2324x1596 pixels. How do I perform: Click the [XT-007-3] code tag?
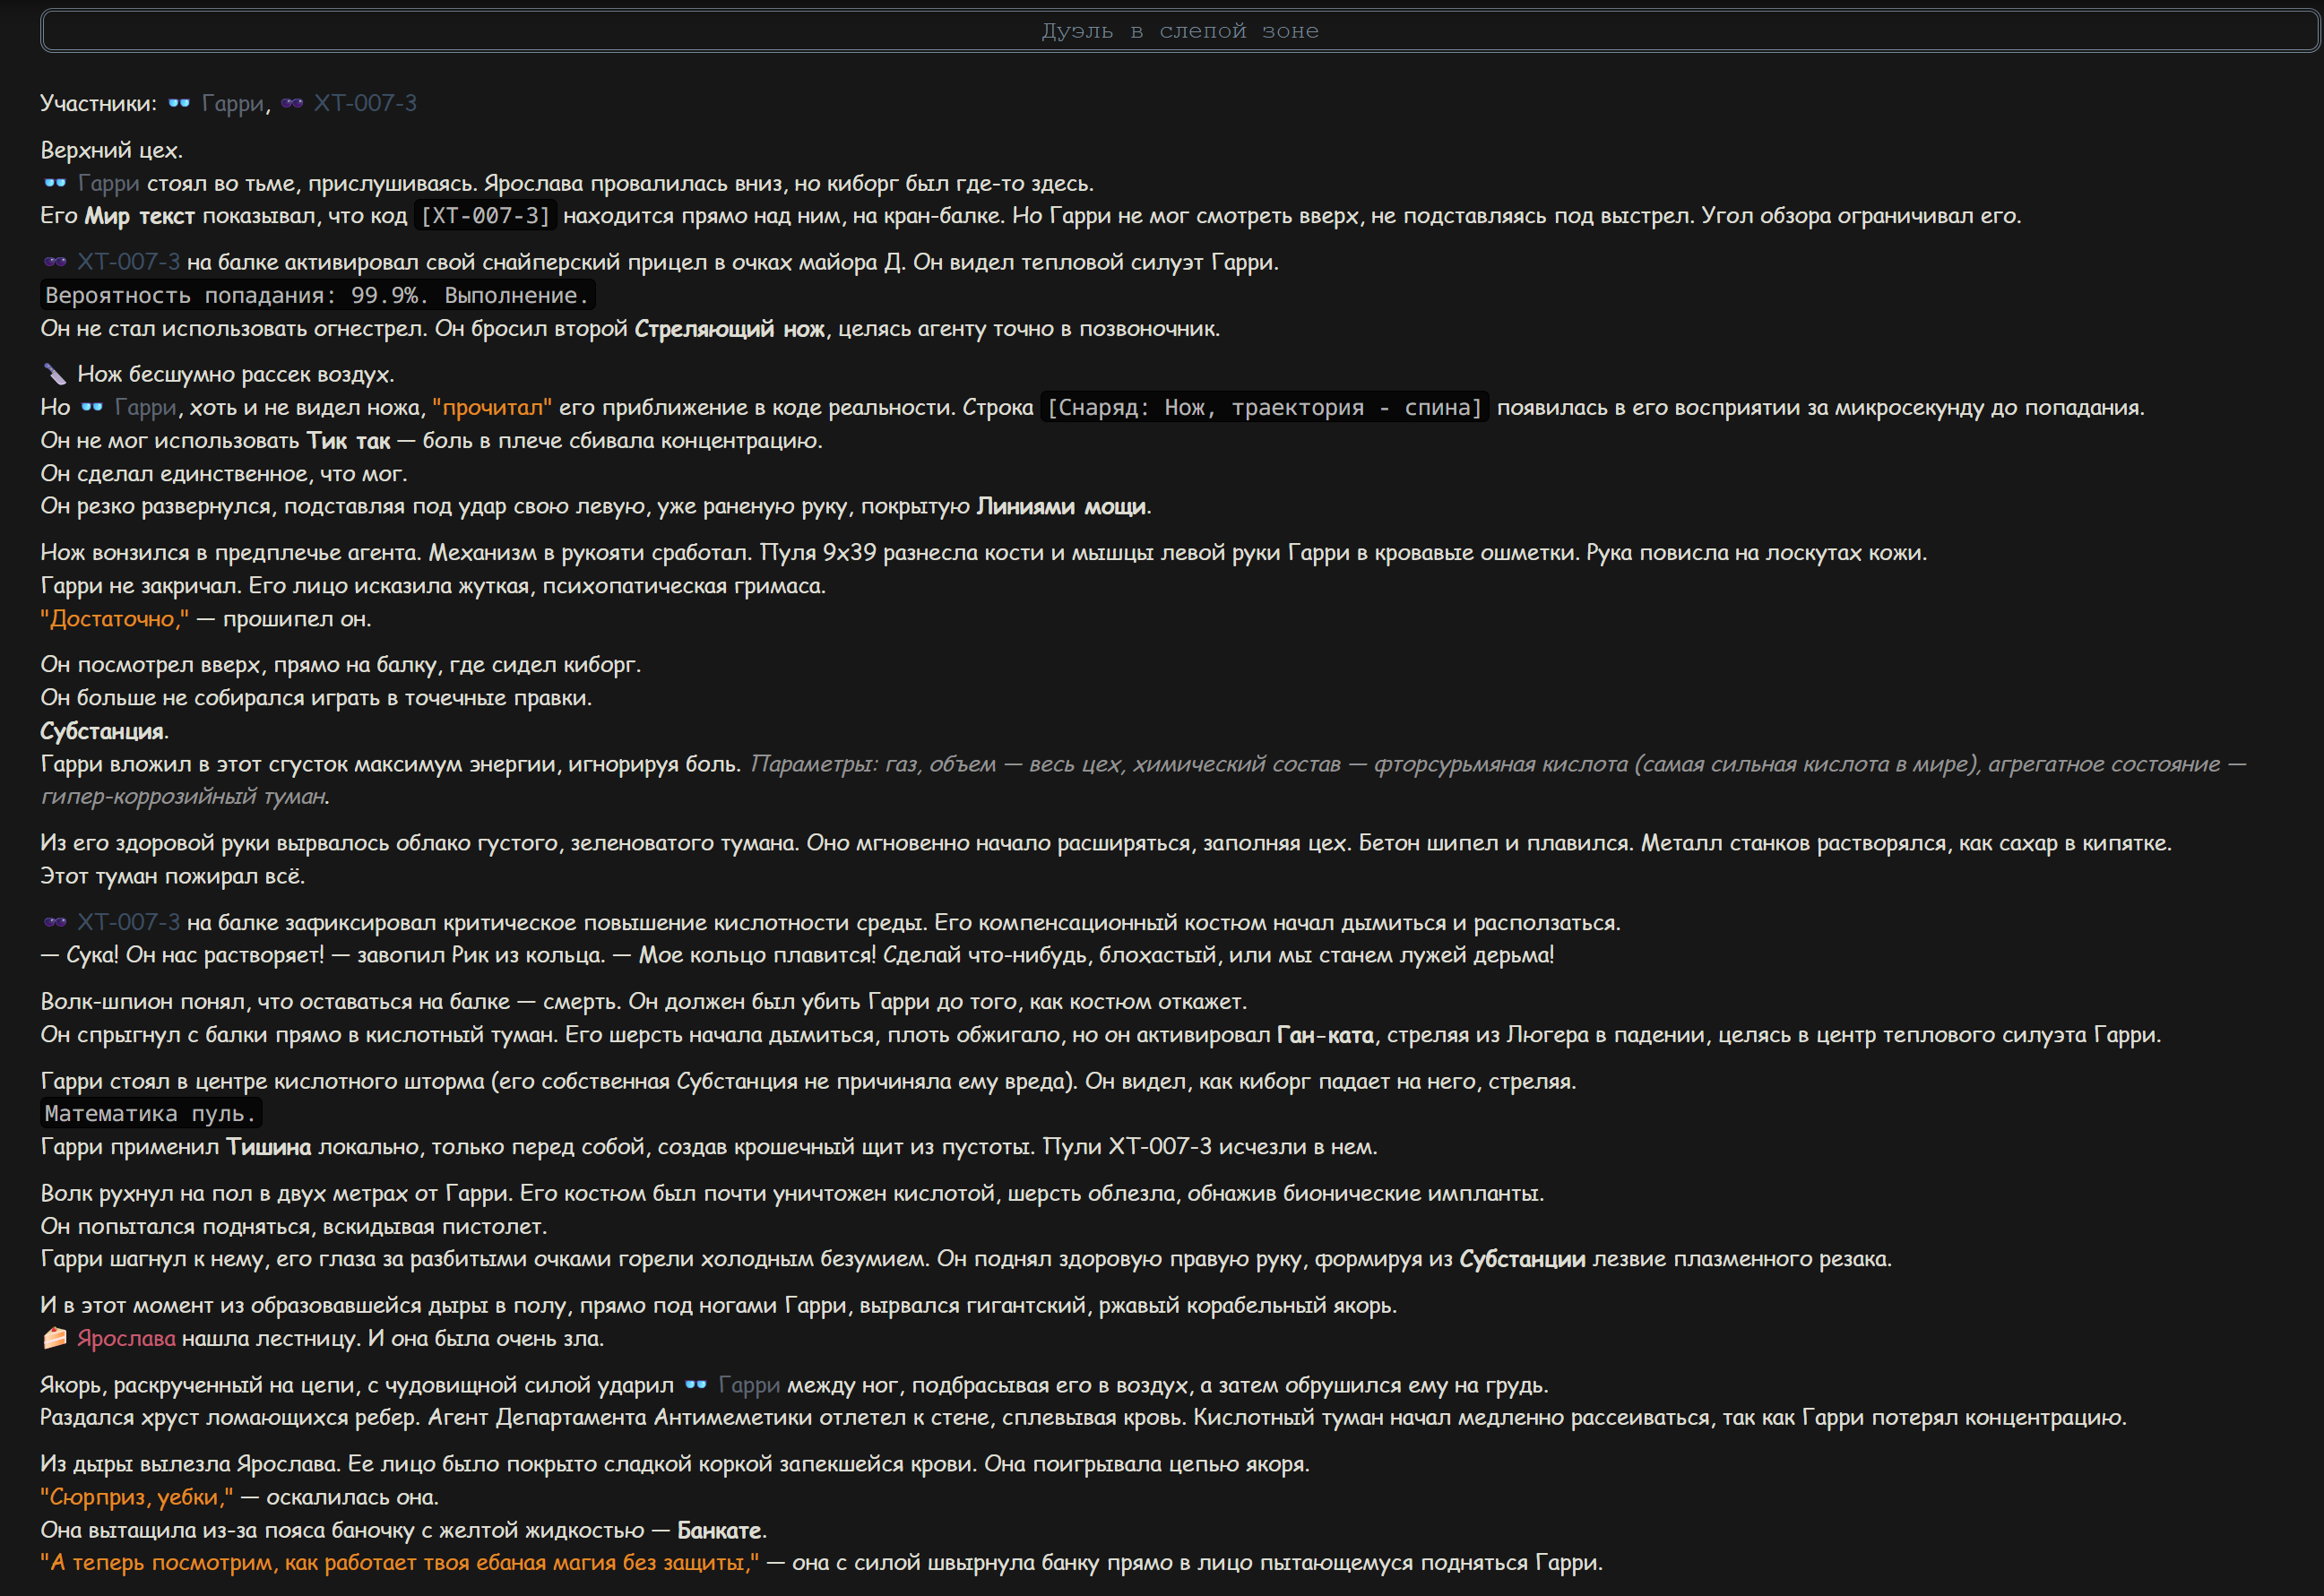(x=486, y=216)
